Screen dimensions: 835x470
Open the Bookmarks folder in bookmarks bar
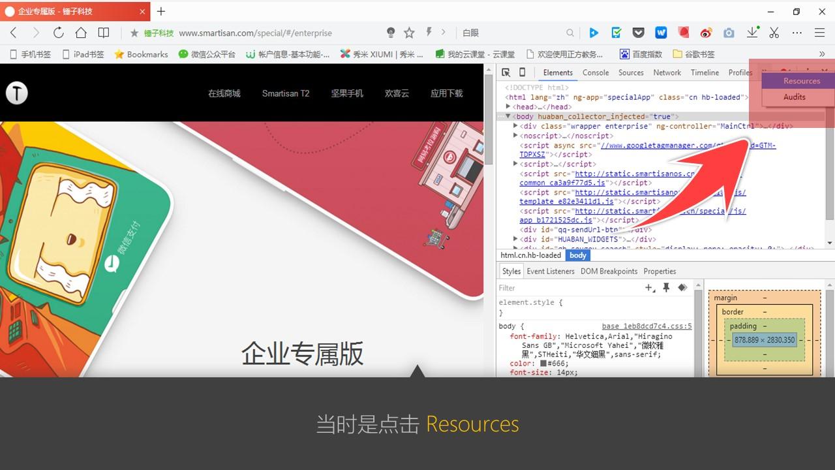[x=141, y=54]
